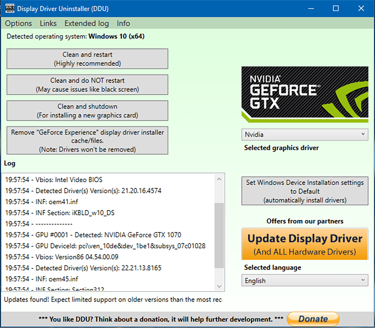Click the log scroll down arrow
This screenshot has height=328, width=375.
[x=219, y=286]
